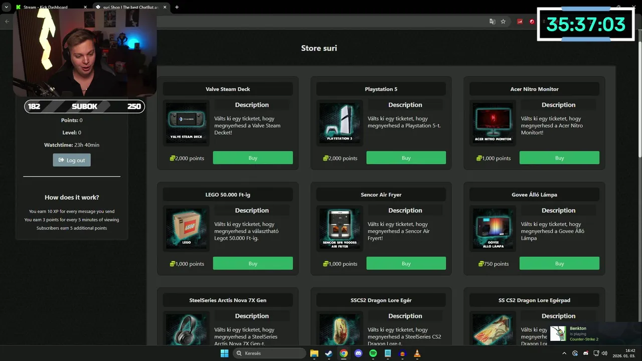Click the LEGO box product image

pyautogui.click(x=186, y=229)
